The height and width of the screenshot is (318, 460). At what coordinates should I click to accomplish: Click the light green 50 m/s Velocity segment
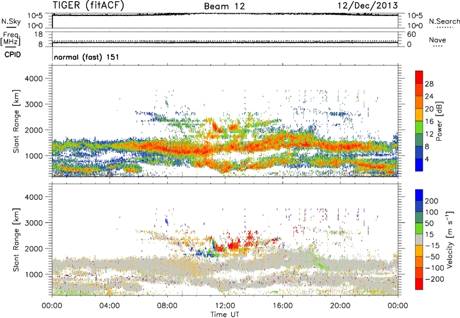[x=419, y=228]
